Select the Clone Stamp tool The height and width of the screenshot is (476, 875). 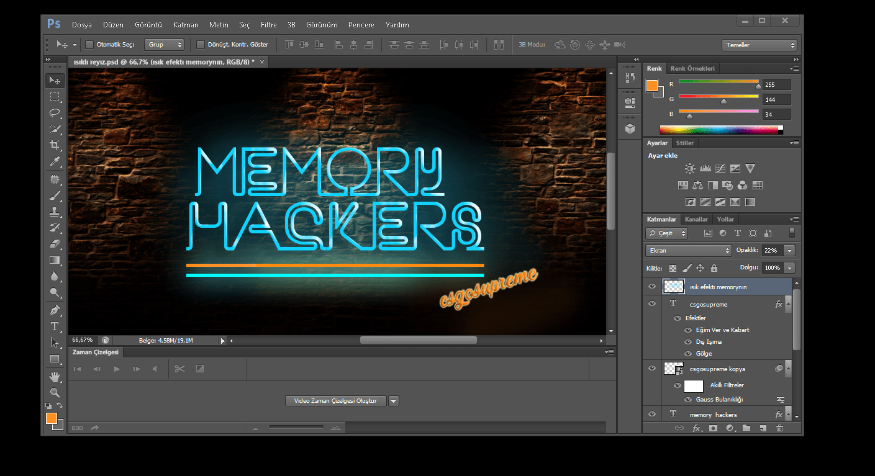coord(55,211)
